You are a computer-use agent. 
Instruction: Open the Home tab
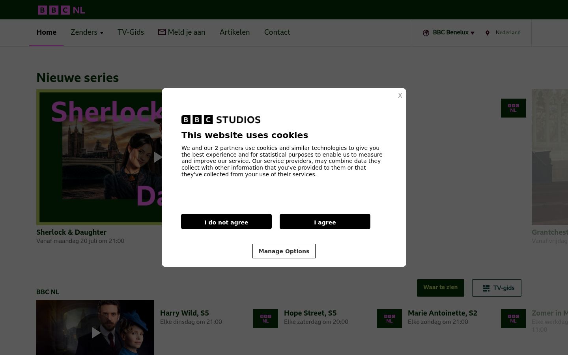coord(47,32)
